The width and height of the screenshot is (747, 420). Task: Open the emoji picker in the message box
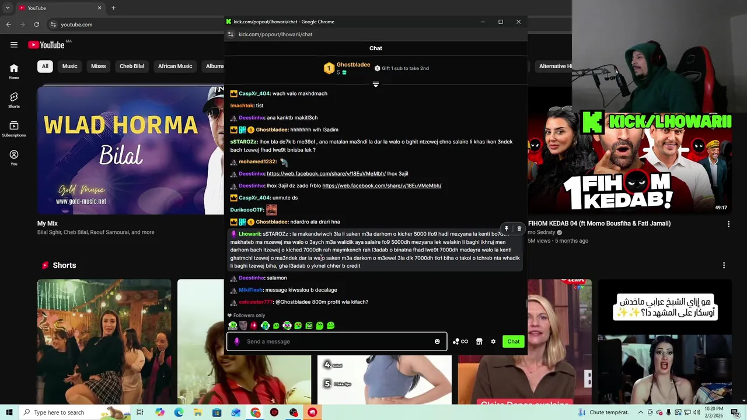437,341
